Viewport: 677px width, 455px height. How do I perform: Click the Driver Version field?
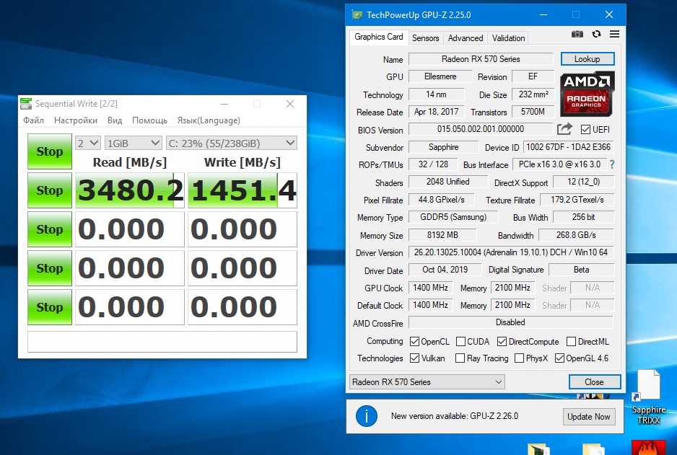pos(511,252)
